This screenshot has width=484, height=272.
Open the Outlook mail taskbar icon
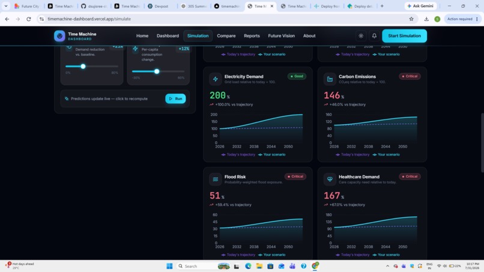tap(281, 266)
